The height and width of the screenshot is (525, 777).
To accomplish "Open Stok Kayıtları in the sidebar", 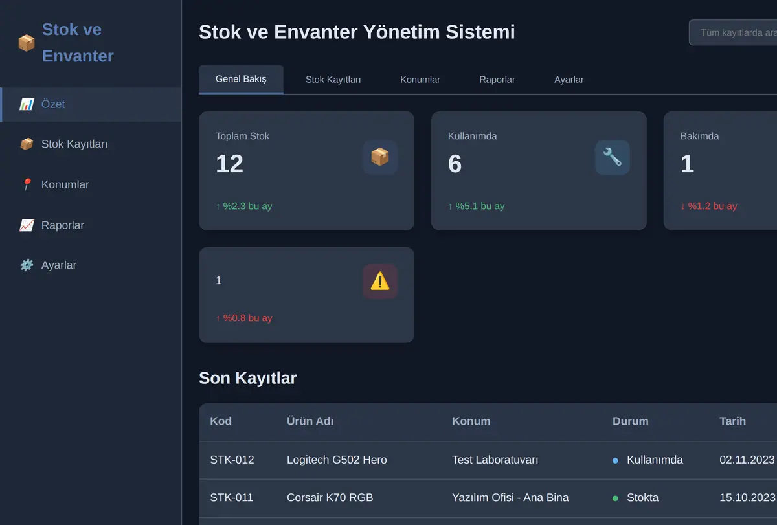I will pos(91,144).
